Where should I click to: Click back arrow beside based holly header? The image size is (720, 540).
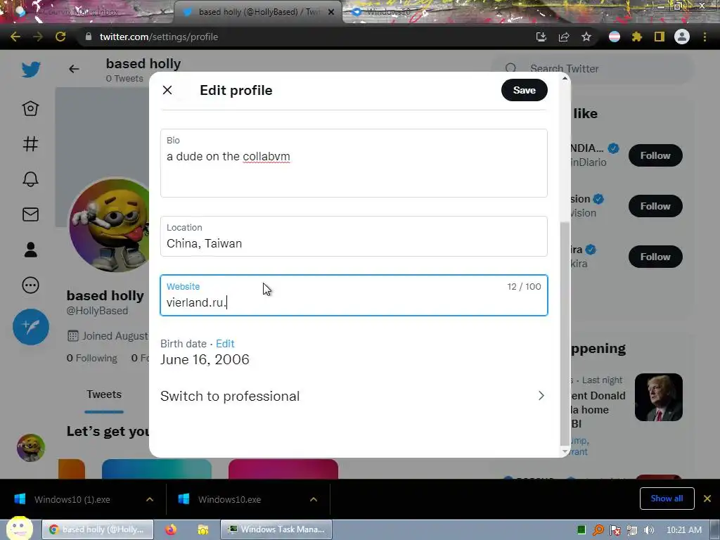click(x=74, y=69)
